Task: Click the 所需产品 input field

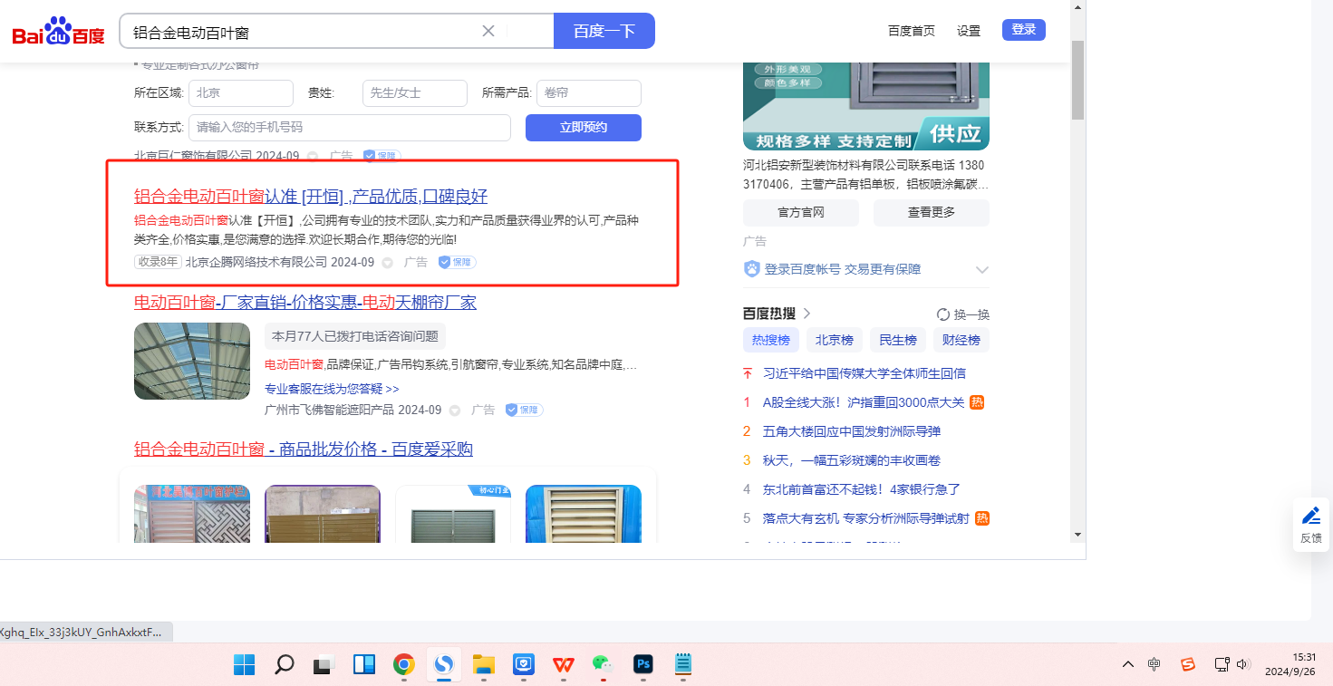Action: [589, 93]
